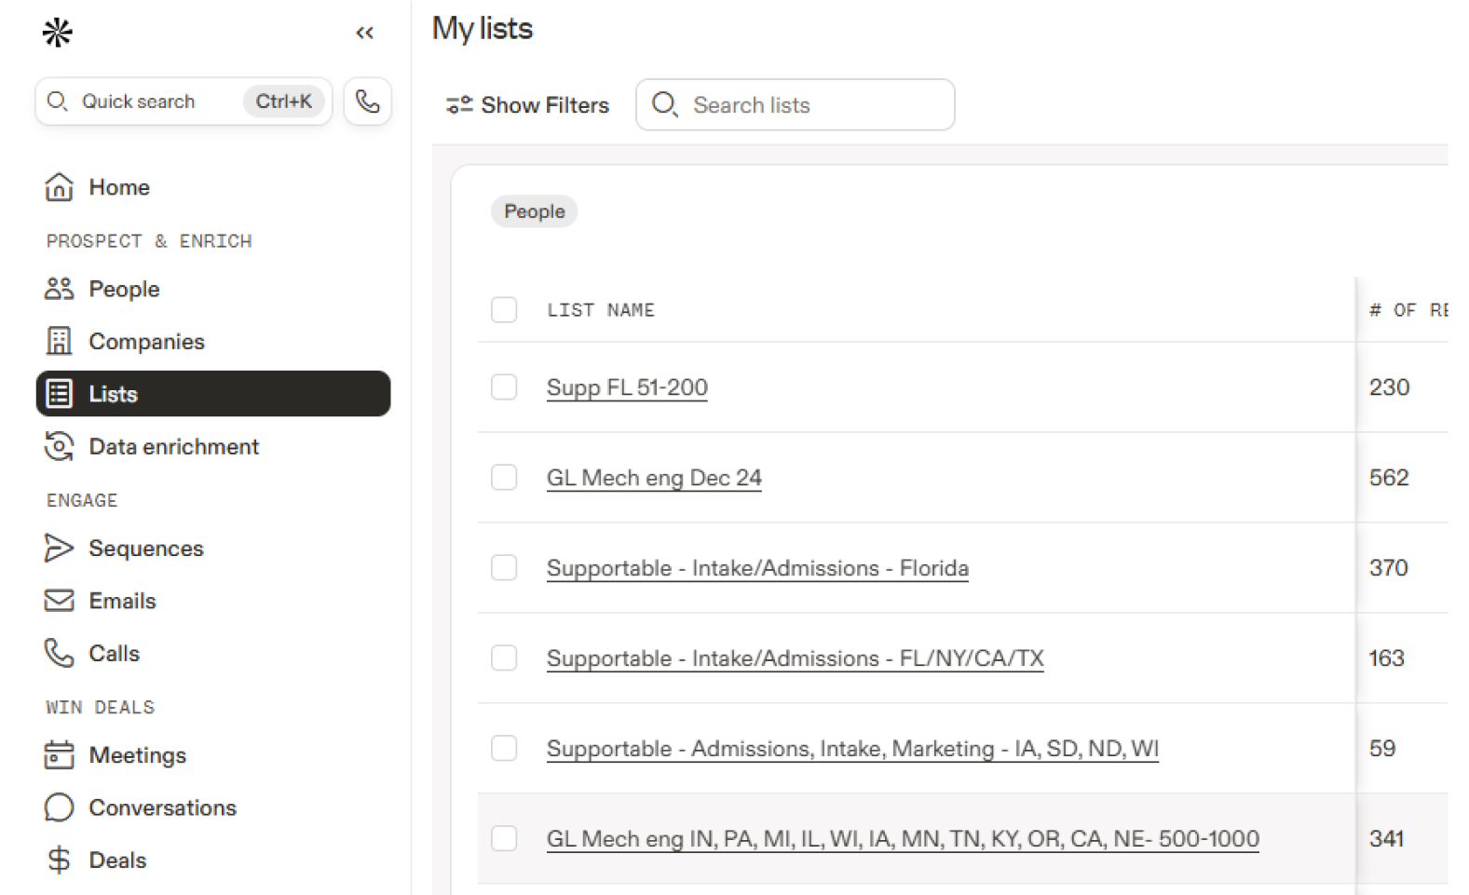
Task: Click the Apollo logo icon
Action: (58, 34)
